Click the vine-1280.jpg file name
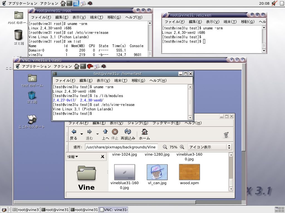 coord(157,154)
